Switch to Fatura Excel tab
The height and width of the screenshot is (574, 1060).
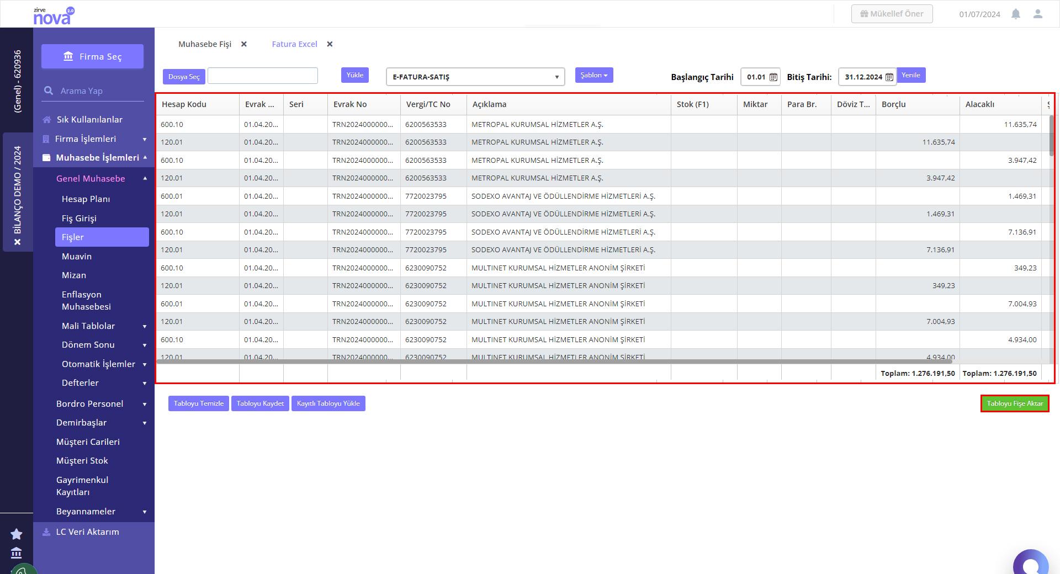tap(294, 44)
